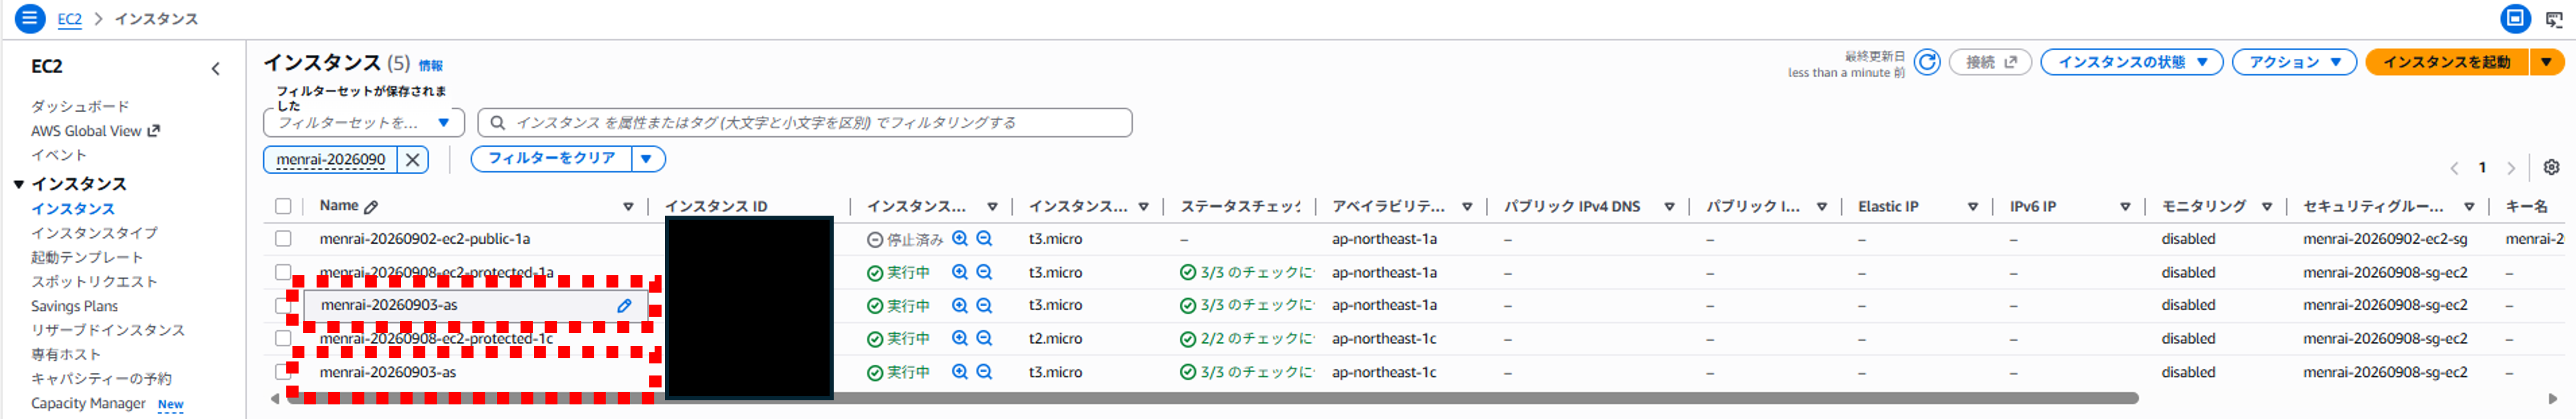
Task: Click the EC2 breadcrumb link
Action: (x=69, y=19)
